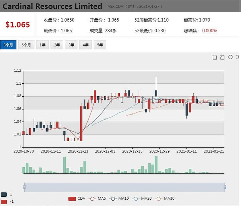Screen dimensions: 241x206
Task: Click the data zoom slider range bar
Action: pyautogui.click(x=124, y=187)
